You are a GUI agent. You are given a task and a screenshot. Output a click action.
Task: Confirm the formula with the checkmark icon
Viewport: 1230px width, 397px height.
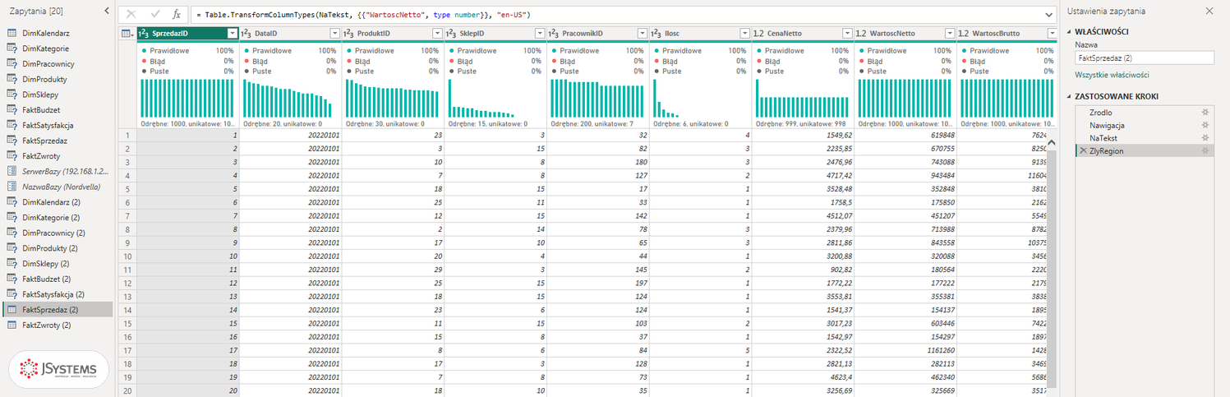(154, 14)
